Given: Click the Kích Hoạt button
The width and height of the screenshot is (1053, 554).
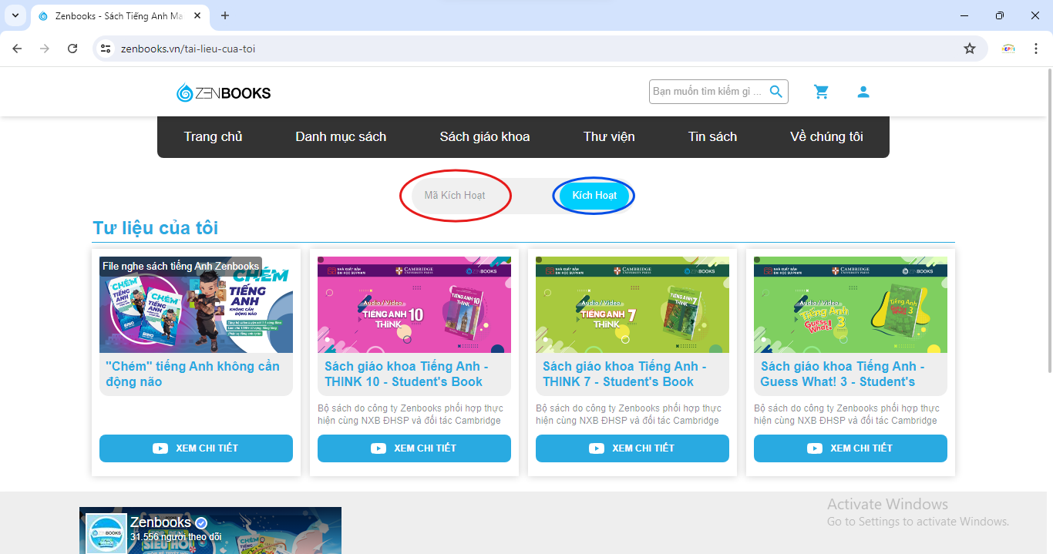Looking at the screenshot, I should pyautogui.click(x=594, y=195).
